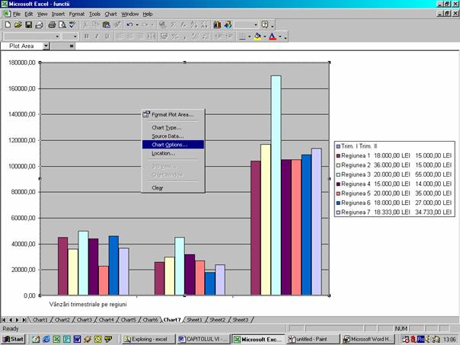
Task: Expand the Plot Area name box dropdown
Action: 46,46
